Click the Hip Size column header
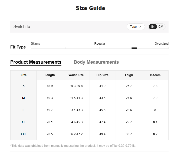176x155 pixels. [102, 75]
